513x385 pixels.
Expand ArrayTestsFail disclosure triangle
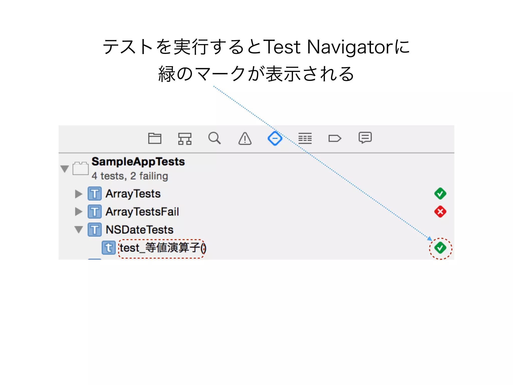78,212
